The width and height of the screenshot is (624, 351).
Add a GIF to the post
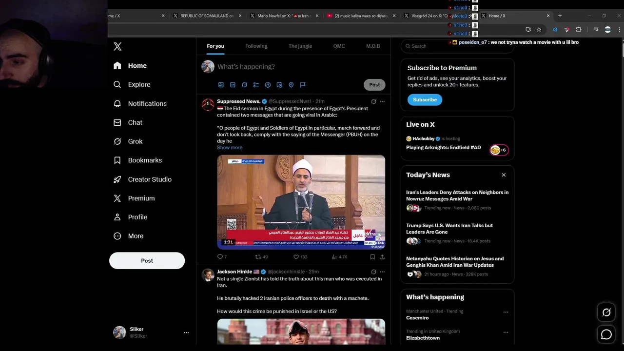click(x=233, y=85)
